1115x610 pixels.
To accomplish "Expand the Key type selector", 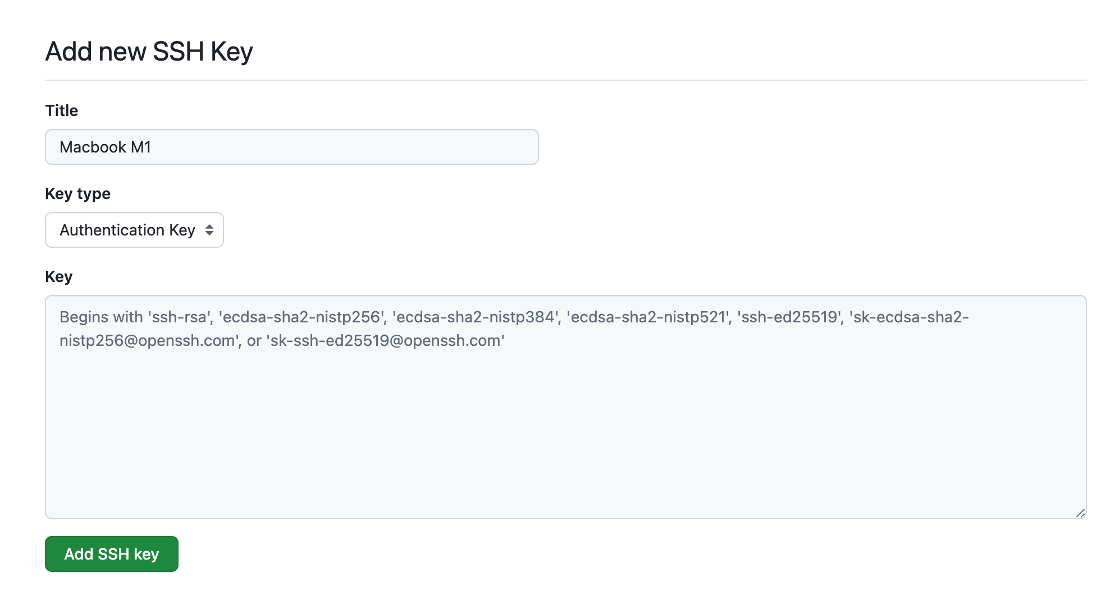I will [x=134, y=230].
